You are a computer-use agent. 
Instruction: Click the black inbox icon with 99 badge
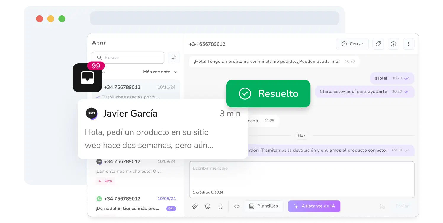[x=87, y=78]
